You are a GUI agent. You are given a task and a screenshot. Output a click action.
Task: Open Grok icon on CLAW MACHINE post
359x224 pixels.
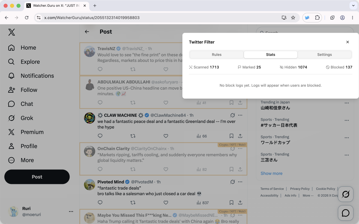[233, 115]
